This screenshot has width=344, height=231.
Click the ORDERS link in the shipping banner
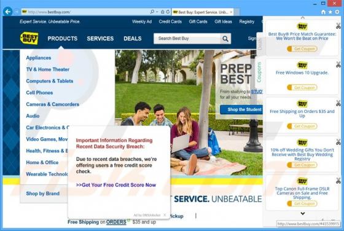coord(116,222)
